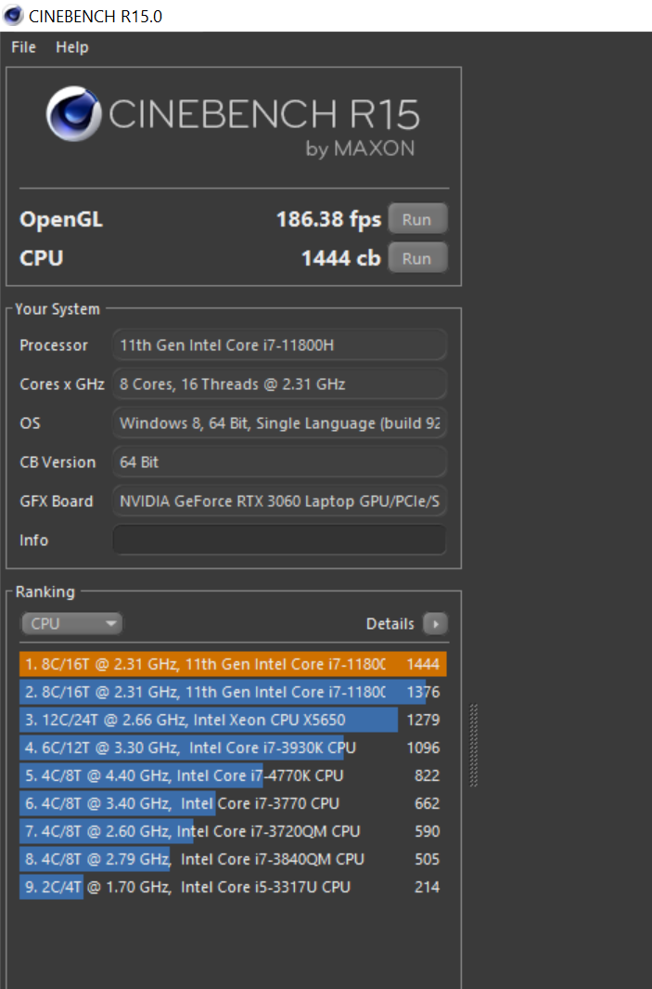Click the 186.38 fps OpenGL score
The height and width of the screenshot is (989, 652).
328,219
